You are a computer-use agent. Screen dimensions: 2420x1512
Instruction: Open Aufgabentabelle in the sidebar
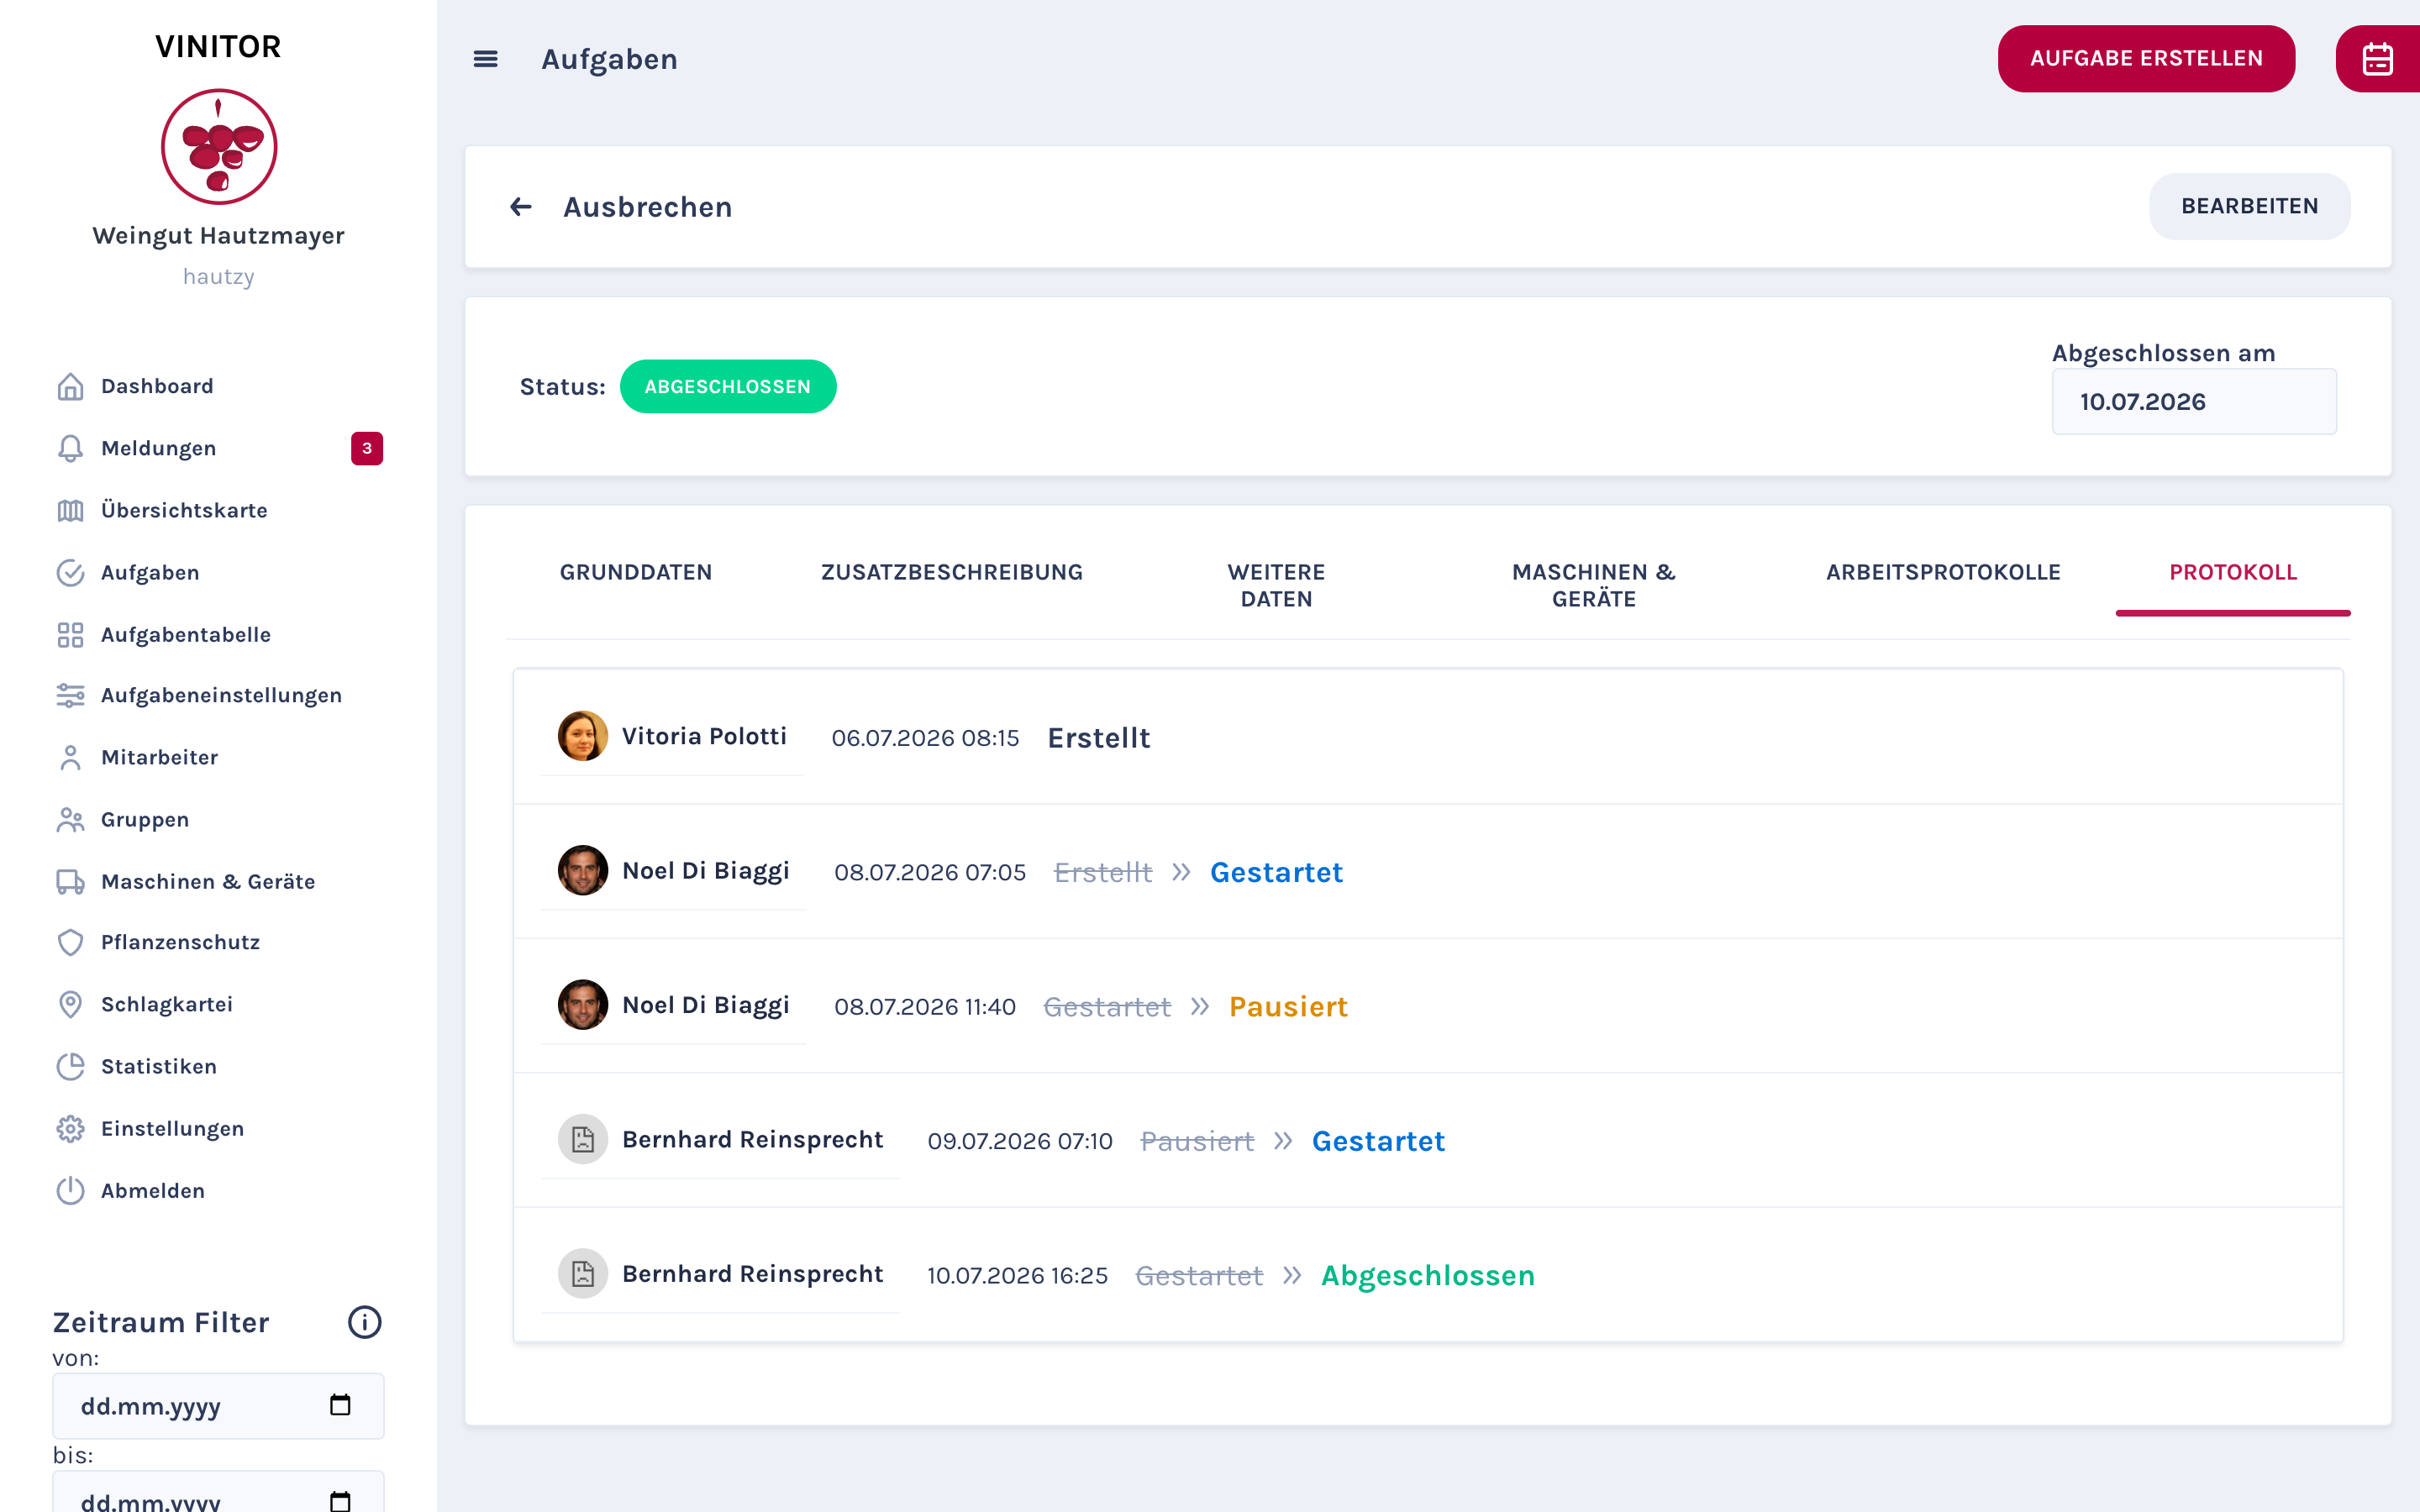(186, 634)
